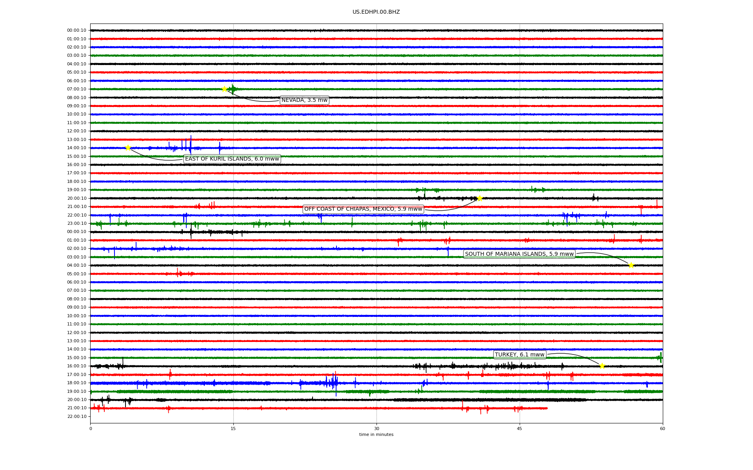Viewport: 753px width, 470px height.
Task: Select the EAST OF KURIL ISLANDS, 6.0 mww label
Action: pyautogui.click(x=232, y=159)
